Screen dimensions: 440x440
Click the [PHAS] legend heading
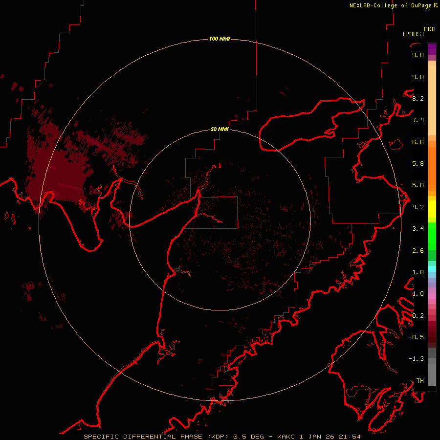pyautogui.click(x=413, y=34)
